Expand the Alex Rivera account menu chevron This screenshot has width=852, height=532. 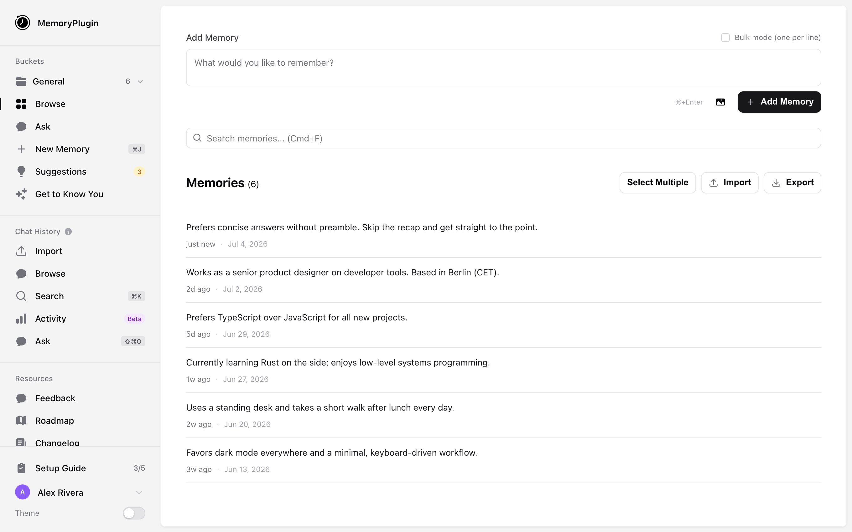pos(139,493)
